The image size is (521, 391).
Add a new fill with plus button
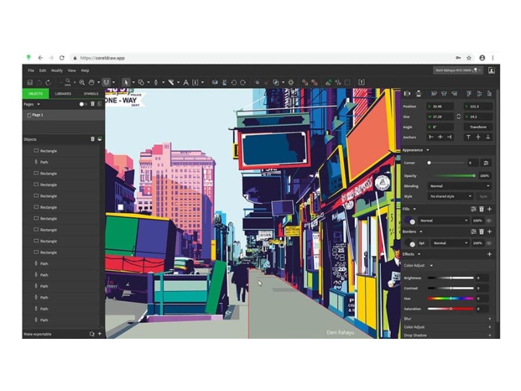point(490,209)
